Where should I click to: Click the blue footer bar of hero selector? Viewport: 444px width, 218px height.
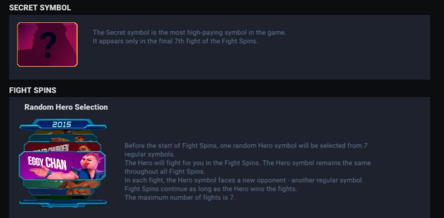pyautogui.click(x=63, y=203)
